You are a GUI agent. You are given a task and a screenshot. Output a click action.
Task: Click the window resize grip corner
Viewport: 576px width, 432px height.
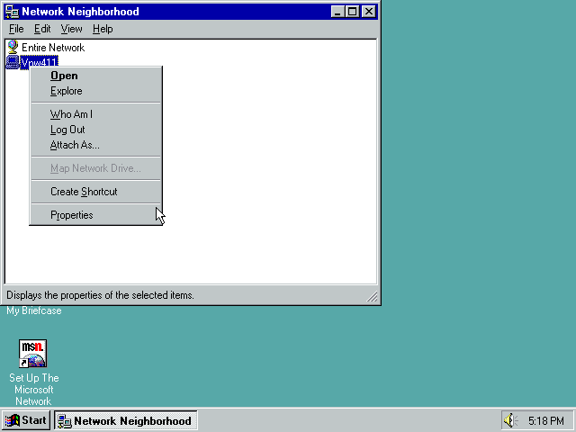[x=372, y=296]
